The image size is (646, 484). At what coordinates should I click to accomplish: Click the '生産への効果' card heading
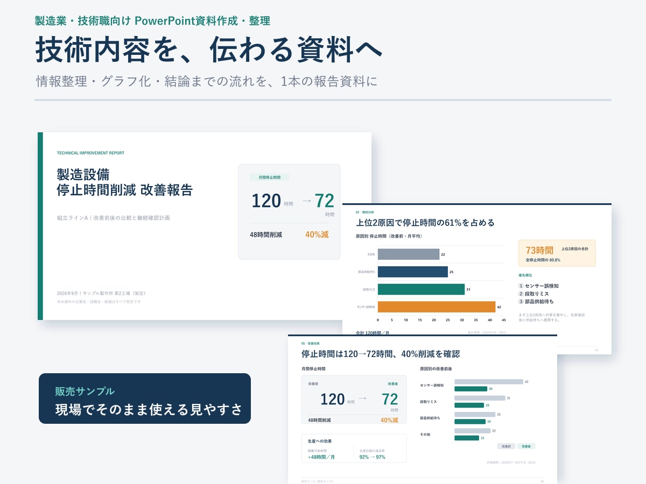coord(320,441)
